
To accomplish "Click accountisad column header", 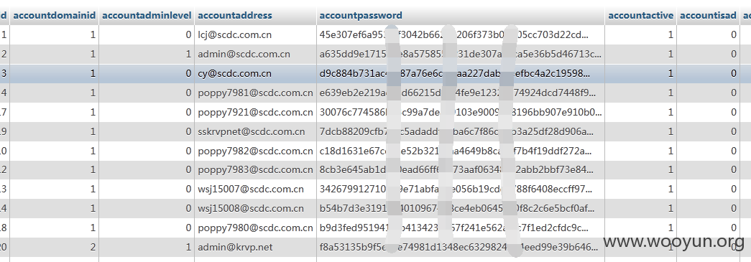I will coord(708,15).
